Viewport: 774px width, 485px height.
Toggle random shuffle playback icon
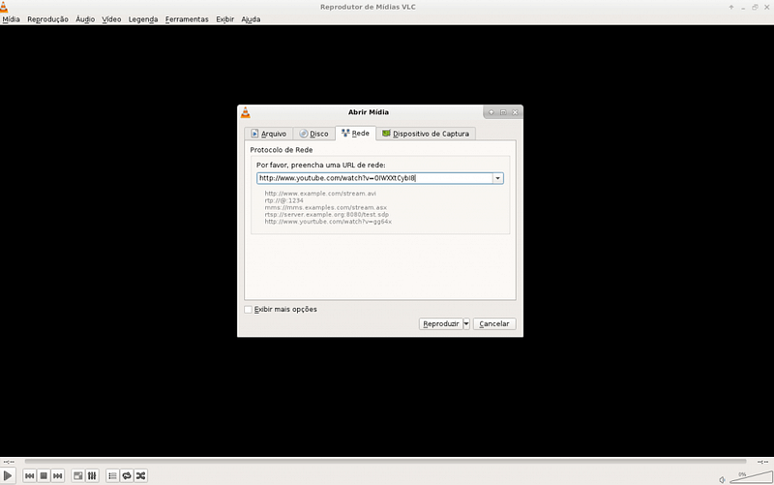click(140, 475)
